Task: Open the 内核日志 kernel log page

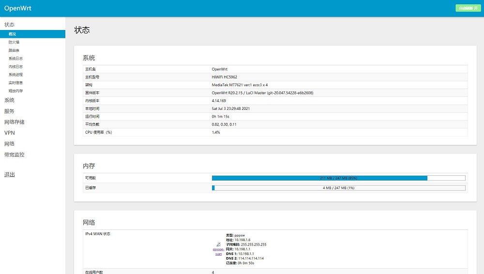Action: [15, 67]
